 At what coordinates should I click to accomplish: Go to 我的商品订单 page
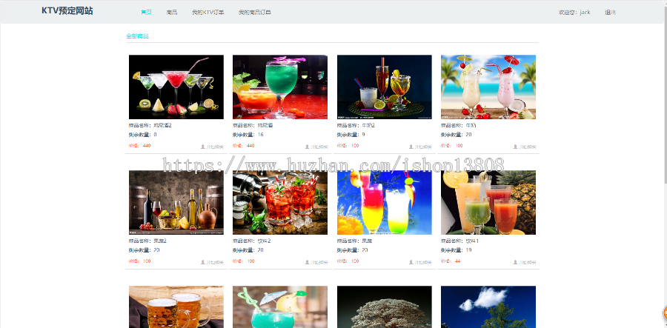(x=255, y=13)
